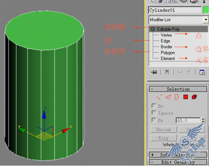Select Editable Poly in the modifier stack
The height and width of the screenshot is (166, 209).
(168, 29)
